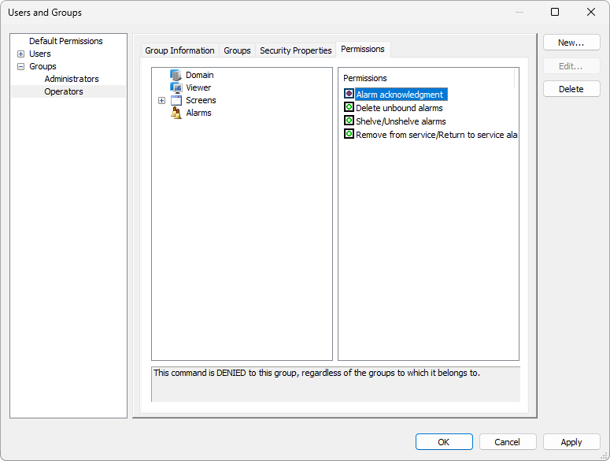Click the Screens icon in the tree
Image resolution: width=610 pixels, height=461 pixels.
coord(176,100)
